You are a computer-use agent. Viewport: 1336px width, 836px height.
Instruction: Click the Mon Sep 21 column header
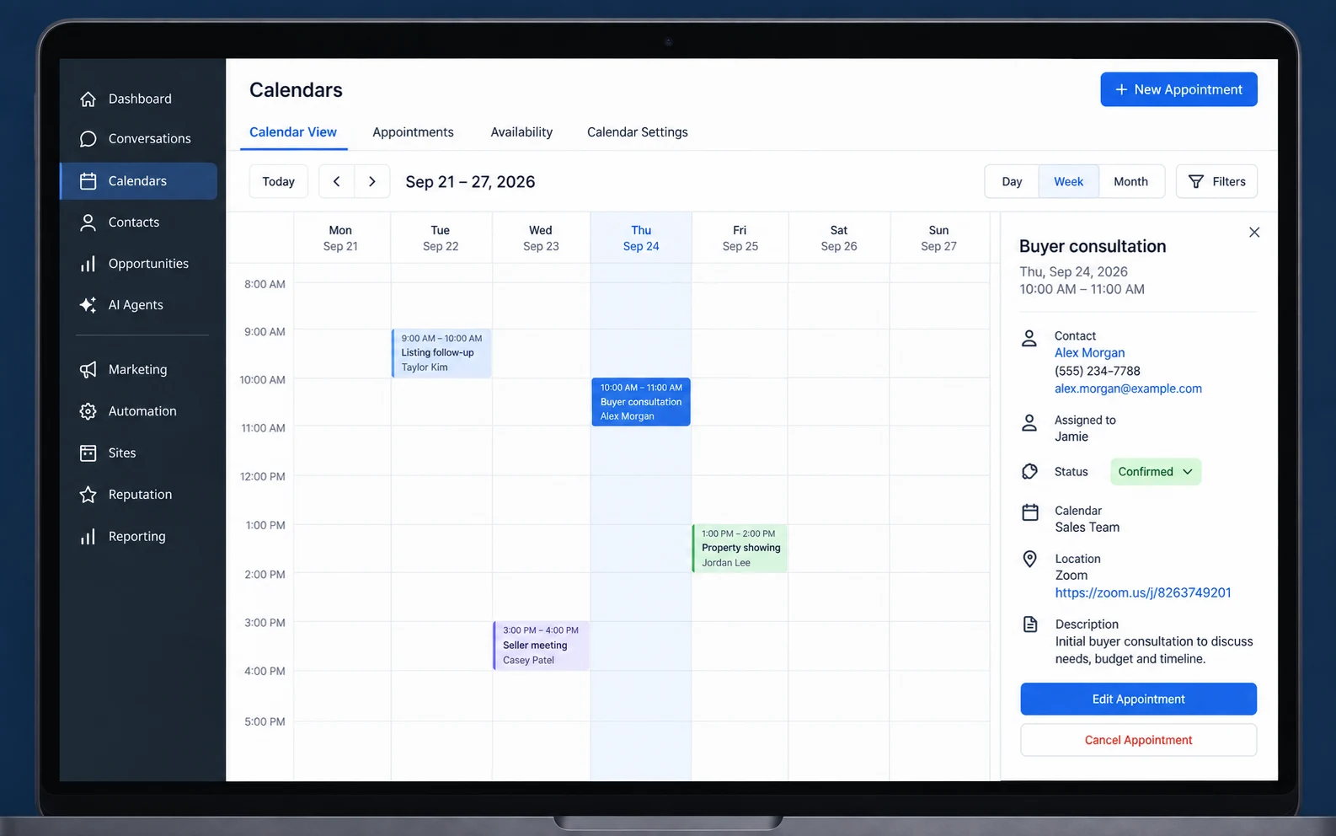point(340,238)
